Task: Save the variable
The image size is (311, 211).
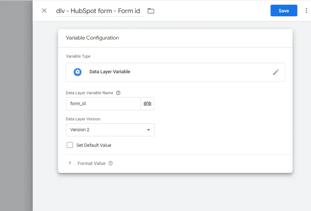Action: [x=283, y=11]
